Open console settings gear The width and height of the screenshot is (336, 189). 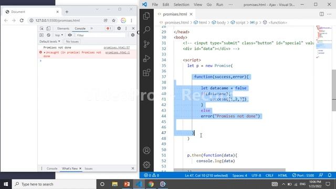[x=133, y=35]
